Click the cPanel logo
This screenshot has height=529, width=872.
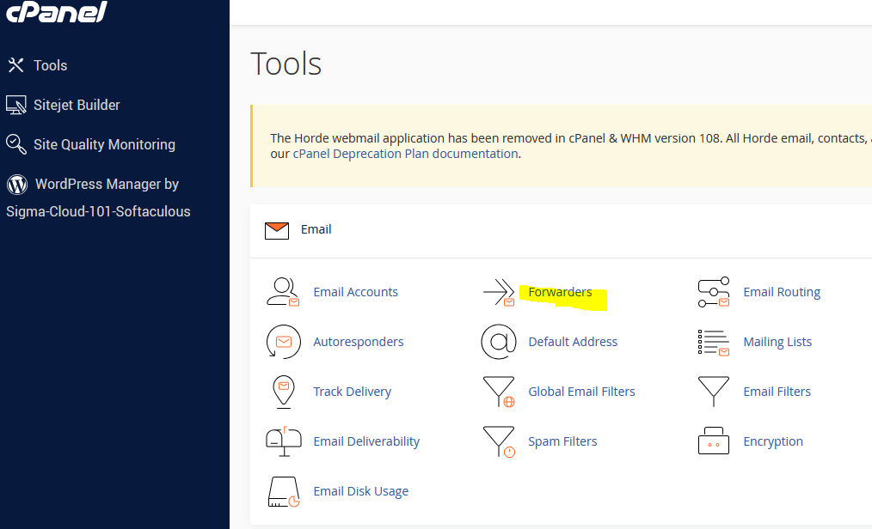point(57,12)
